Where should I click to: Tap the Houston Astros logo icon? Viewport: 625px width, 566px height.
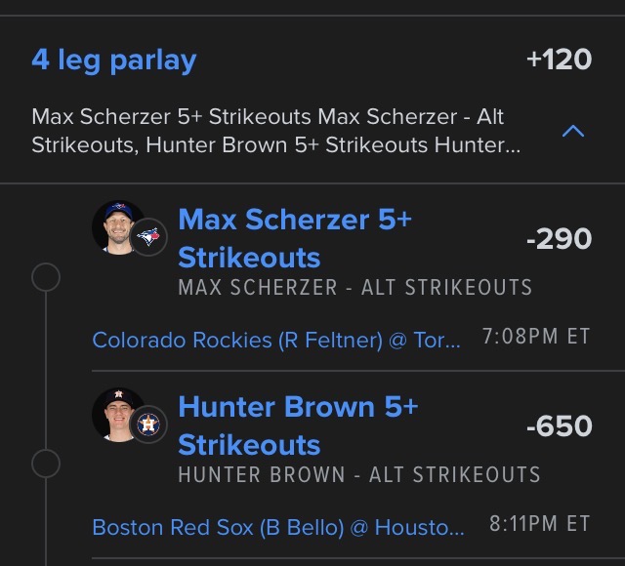click(149, 424)
